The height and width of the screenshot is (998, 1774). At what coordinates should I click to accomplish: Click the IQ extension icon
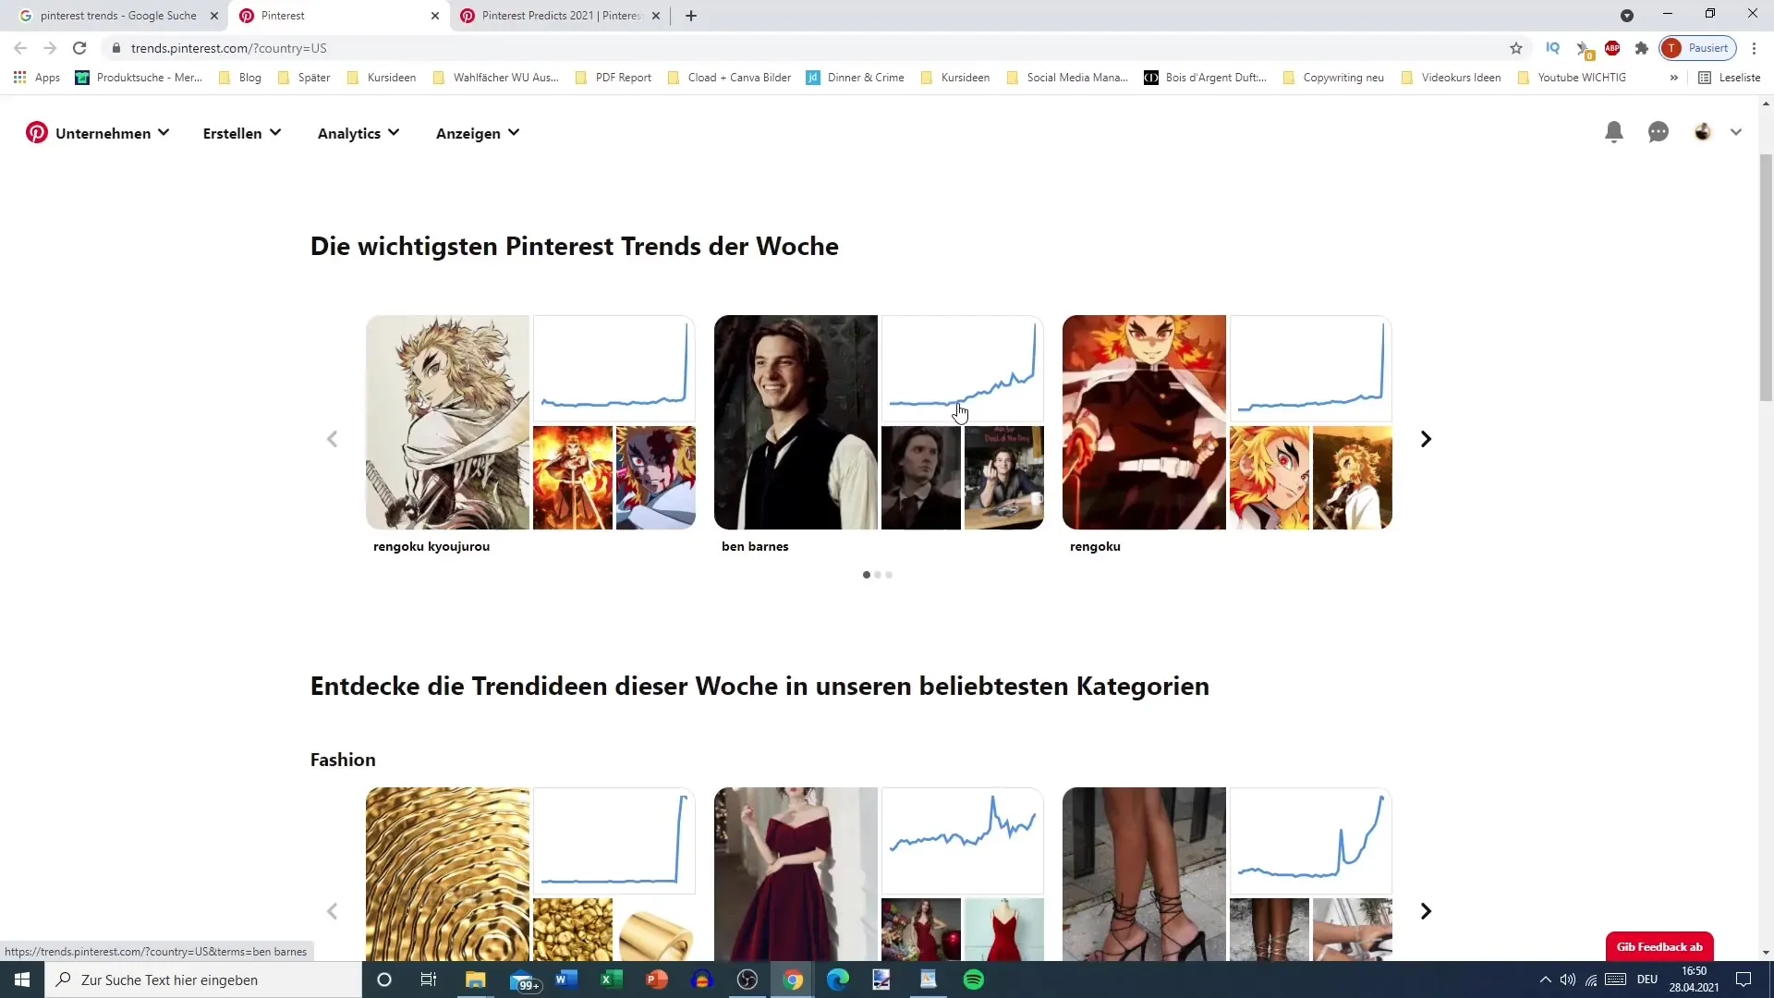click(x=1552, y=48)
